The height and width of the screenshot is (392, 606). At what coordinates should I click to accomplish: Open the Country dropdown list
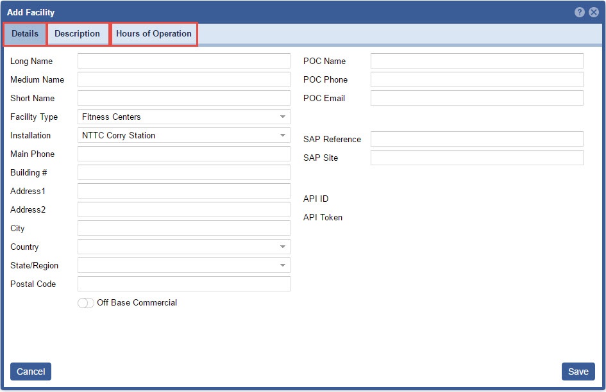[183, 247]
